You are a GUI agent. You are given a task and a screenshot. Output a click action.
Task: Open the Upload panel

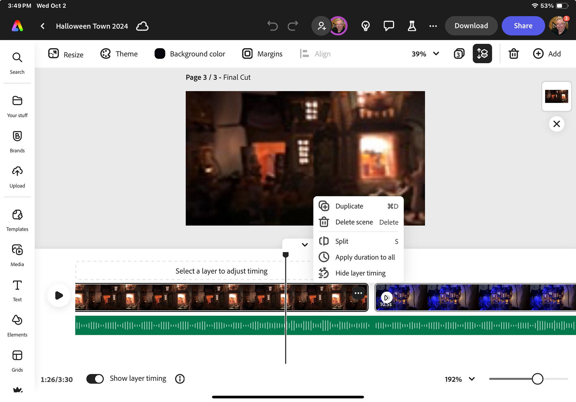click(x=17, y=177)
